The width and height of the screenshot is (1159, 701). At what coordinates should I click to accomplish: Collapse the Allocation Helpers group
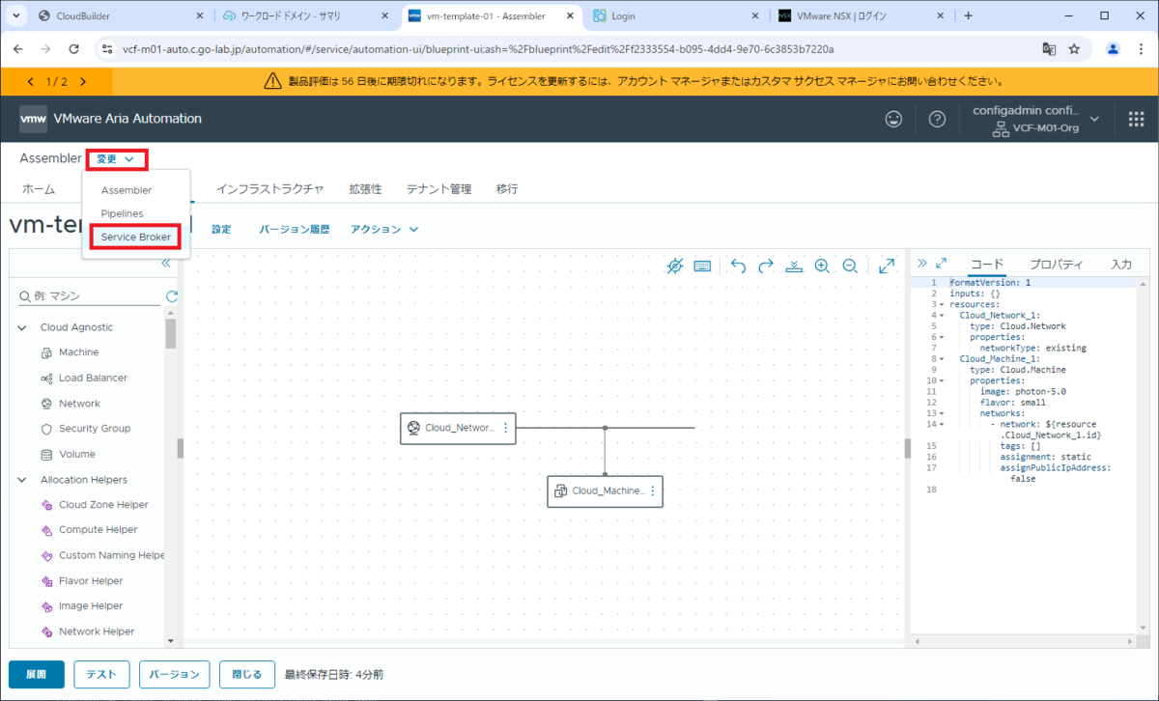tap(22, 480)
